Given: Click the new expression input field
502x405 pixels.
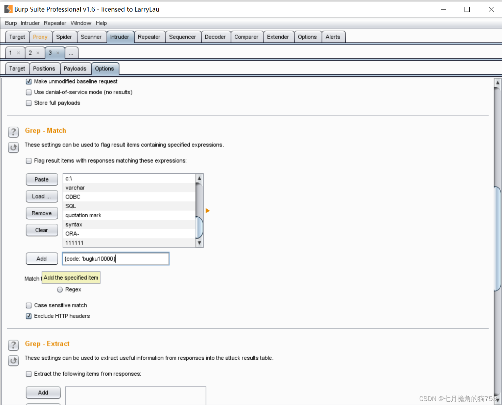Looking at the screenshot, I should [x=116, y=259].
